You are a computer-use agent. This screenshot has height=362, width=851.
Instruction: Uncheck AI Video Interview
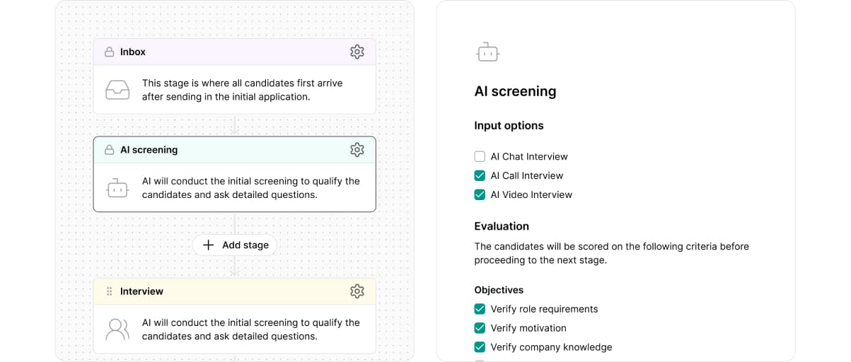coord(480,194)
